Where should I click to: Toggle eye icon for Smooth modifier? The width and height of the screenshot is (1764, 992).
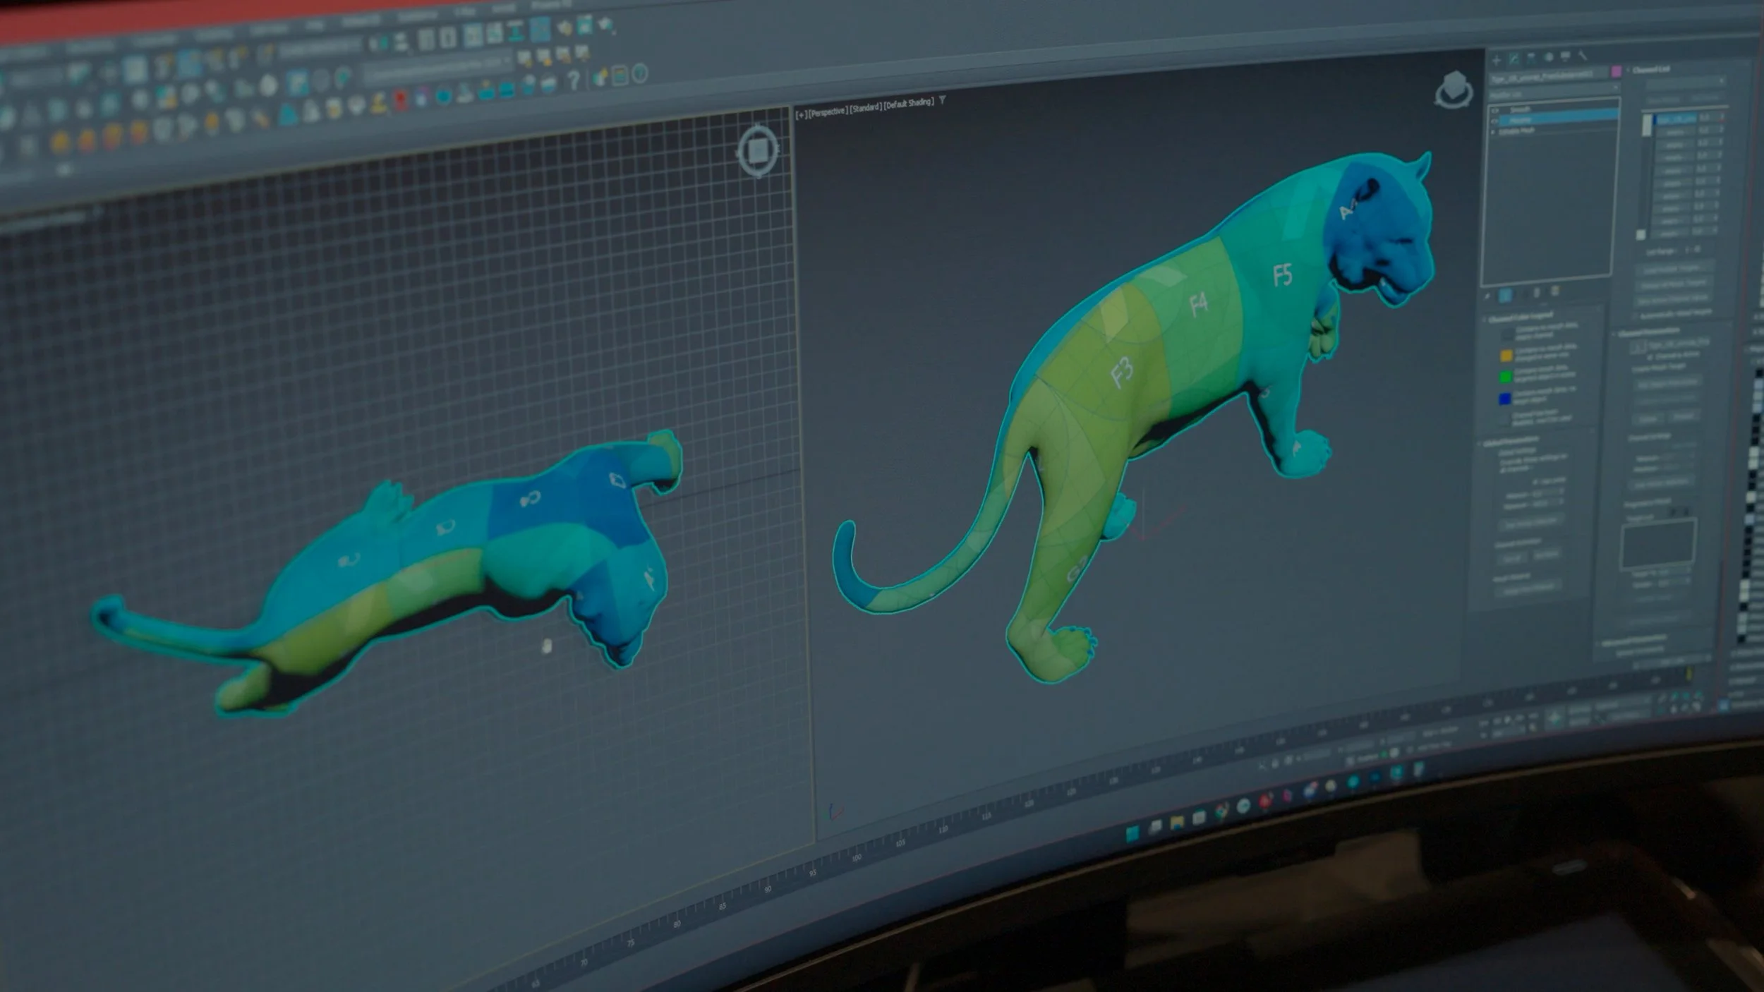tap(1494, 111)
